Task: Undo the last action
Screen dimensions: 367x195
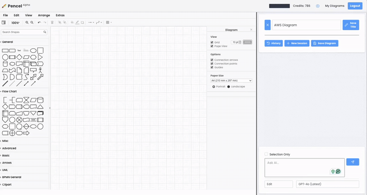Action: pyautogui.click(x=39, y=22)
